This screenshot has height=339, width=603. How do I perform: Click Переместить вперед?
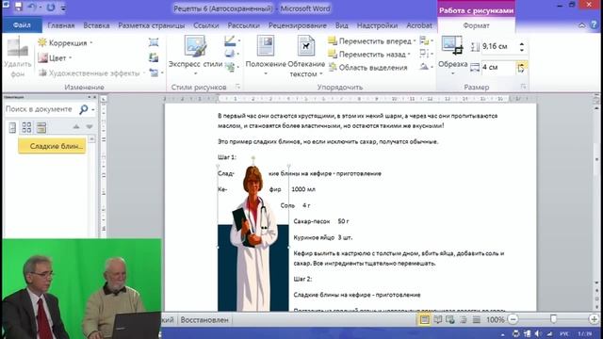pyautogui.click(x=371, y=40)
